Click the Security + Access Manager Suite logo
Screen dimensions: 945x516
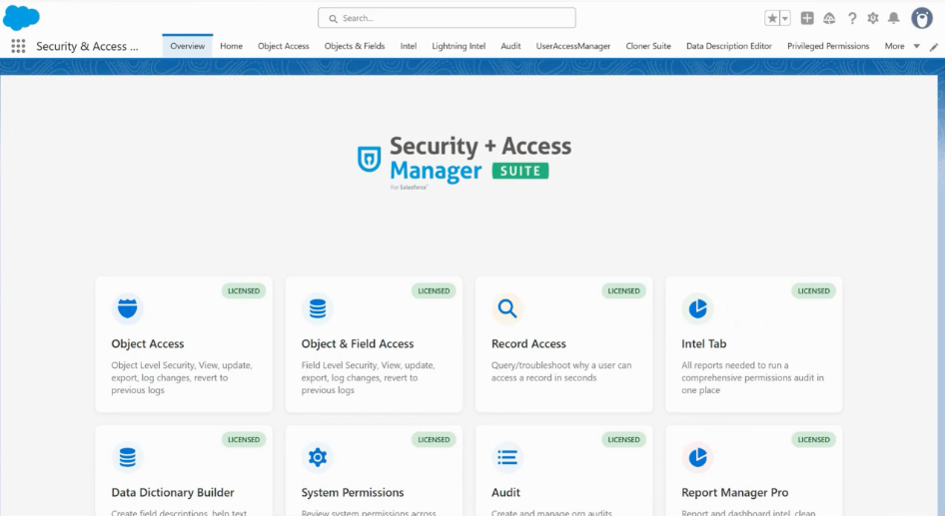[465, 162]
